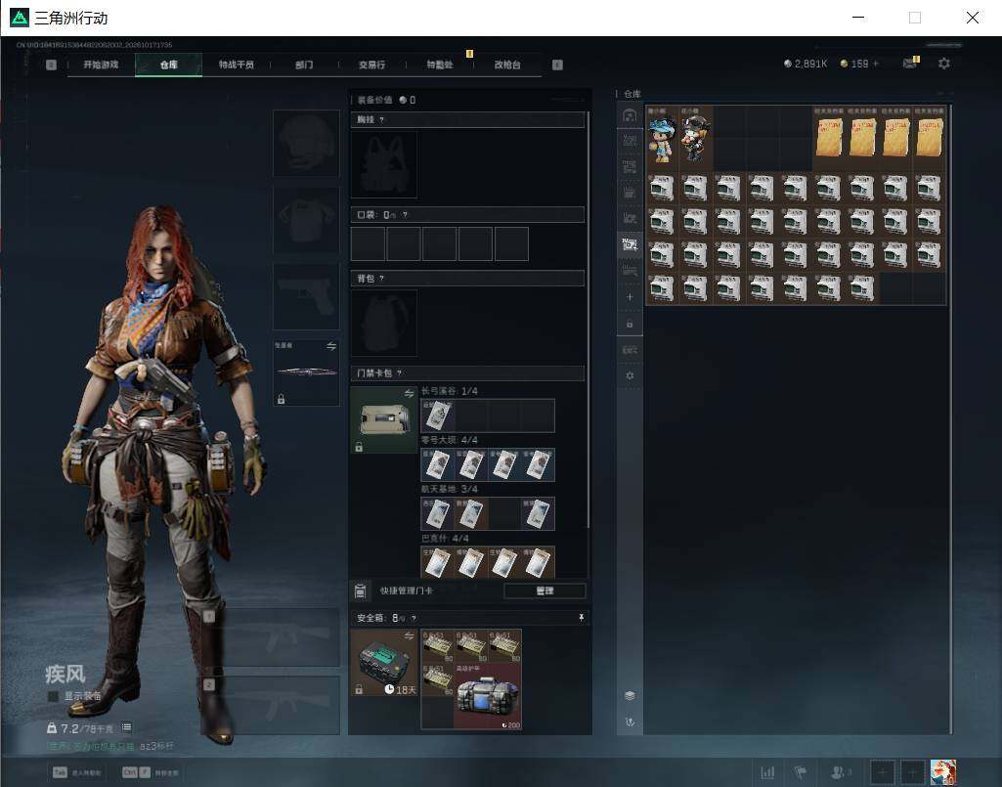
Task: Click the first empty squad slot plus button
Action: (882, 772)
